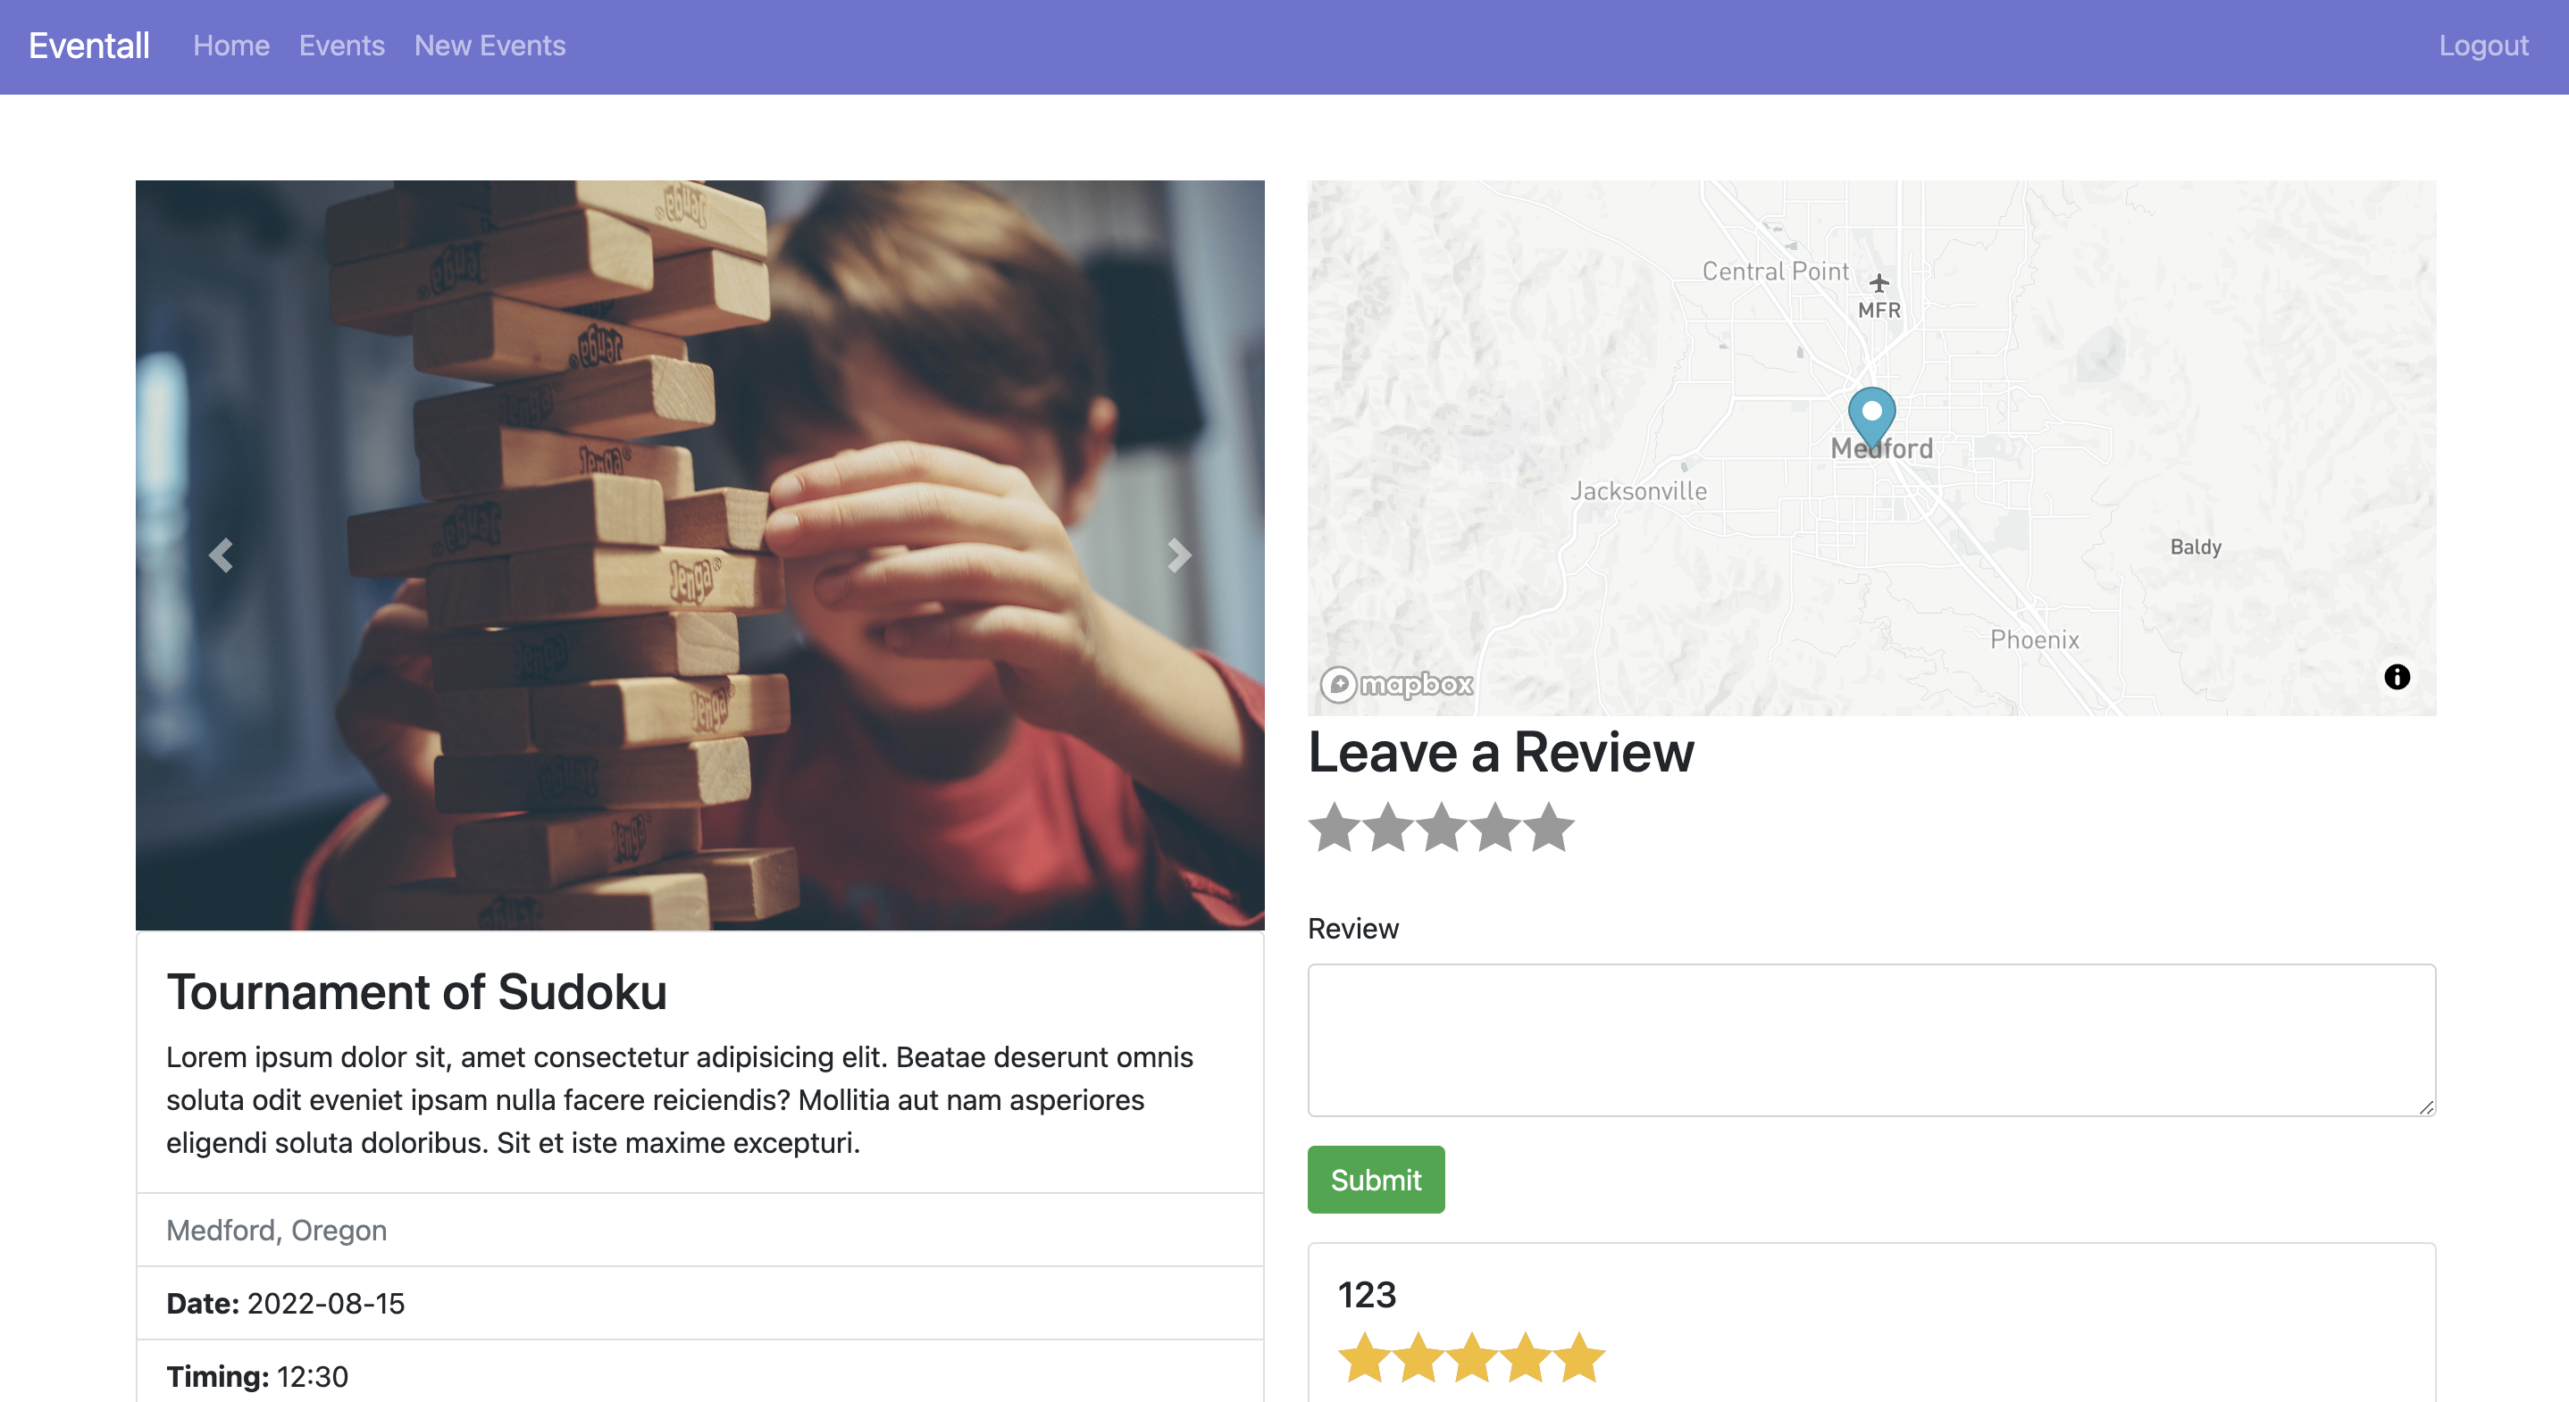Open the map attribution info icon

click(x=2397, y=677)
